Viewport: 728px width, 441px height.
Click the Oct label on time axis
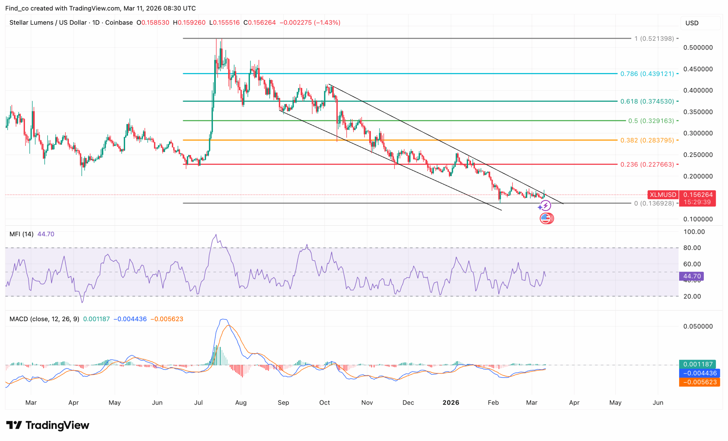(x=324, y=403)
